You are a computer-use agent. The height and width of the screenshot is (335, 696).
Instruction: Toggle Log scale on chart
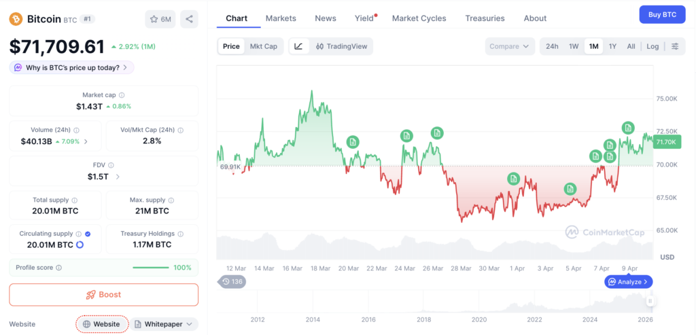pos(652,46)
